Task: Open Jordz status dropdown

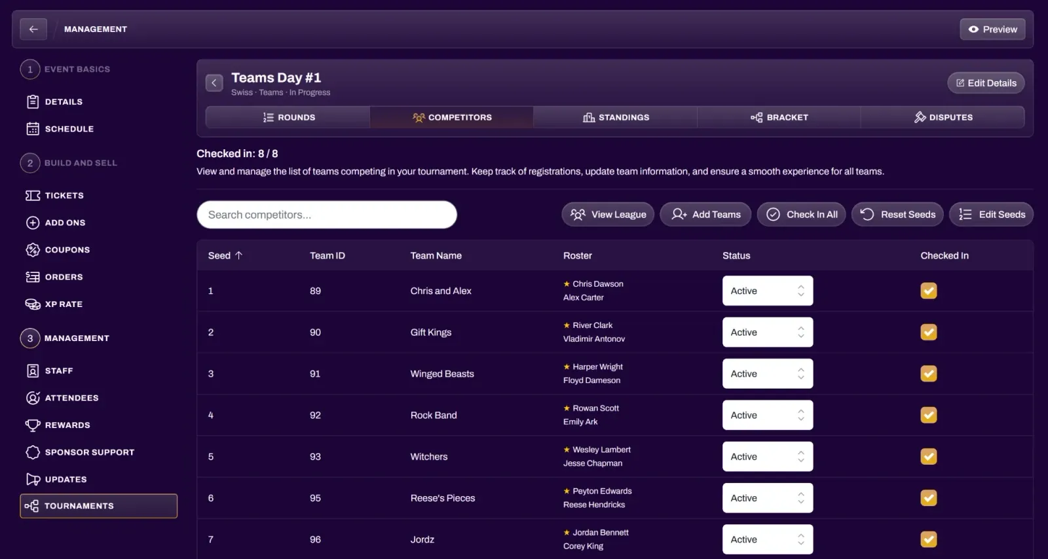Action: [768, 539]
